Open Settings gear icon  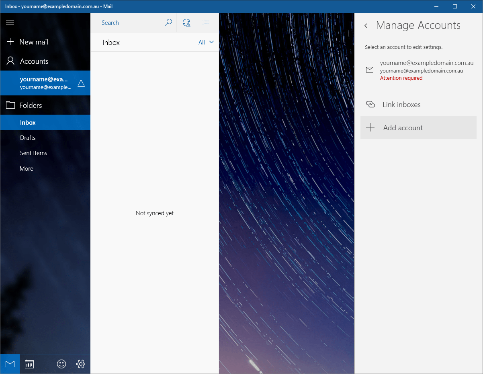(81, 364)
